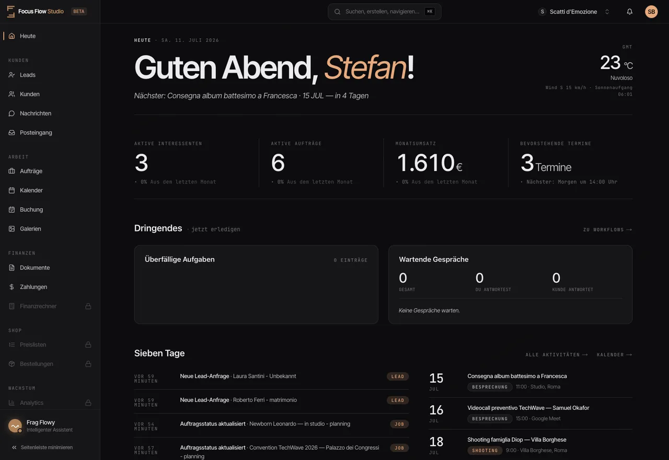The image size is (669, 460).
Task: Open the SB user avatar menu
Action: (651, 11)
